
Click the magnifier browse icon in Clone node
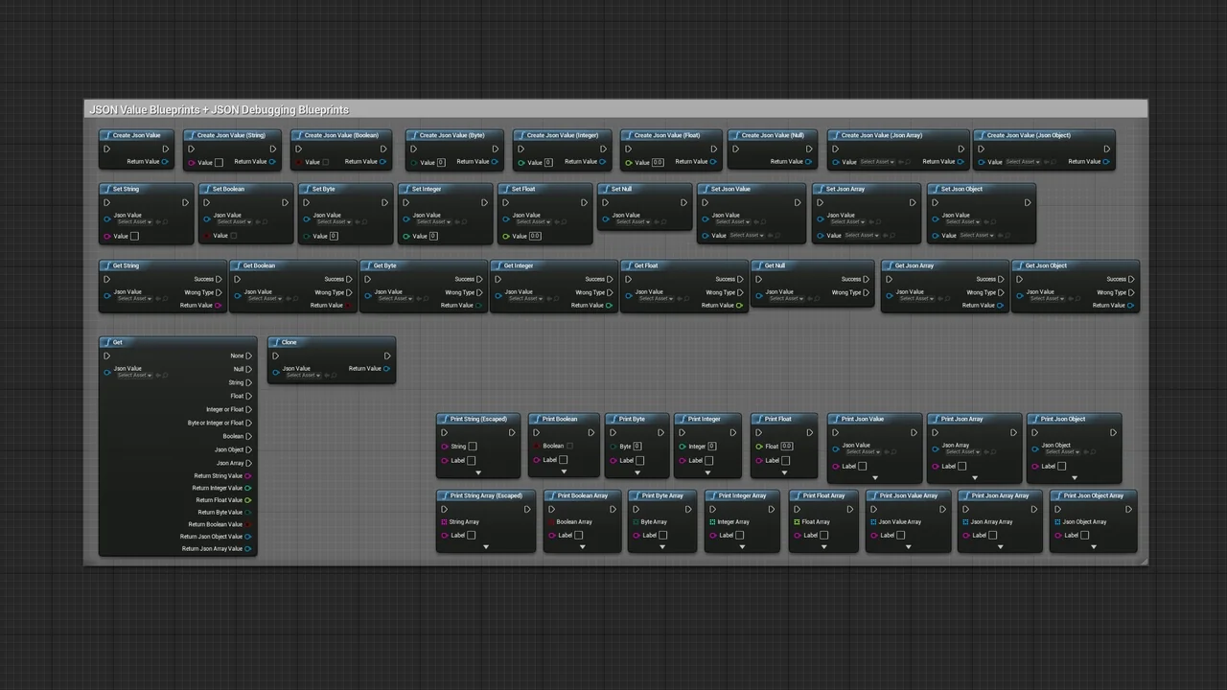tap(334, 376)
